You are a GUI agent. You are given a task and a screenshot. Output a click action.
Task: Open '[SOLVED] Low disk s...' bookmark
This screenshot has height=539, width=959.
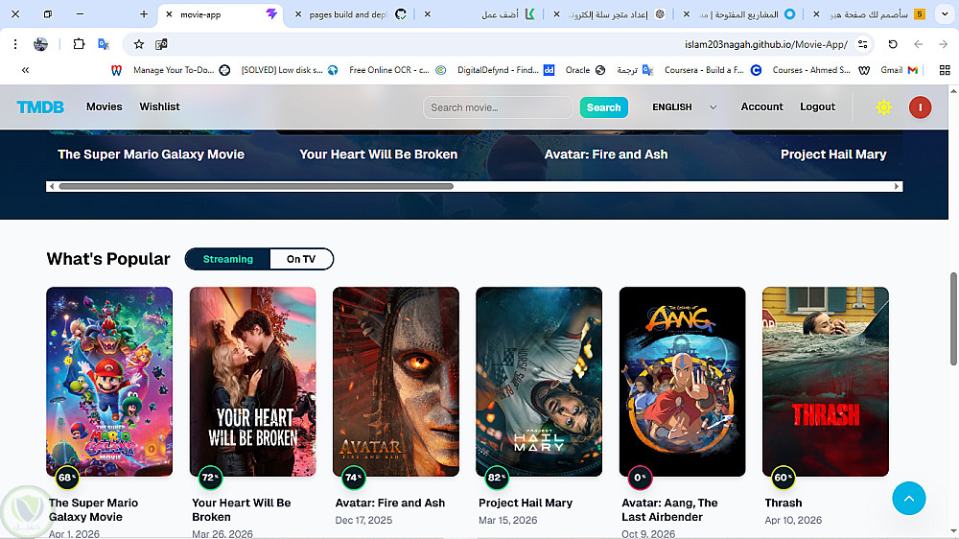click(290, 70)
